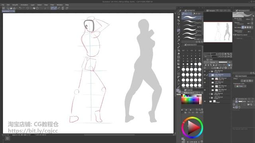Toggle the Snap to Special Ruler button
This screenshot has width=255, height=143.
click(55, 8)
